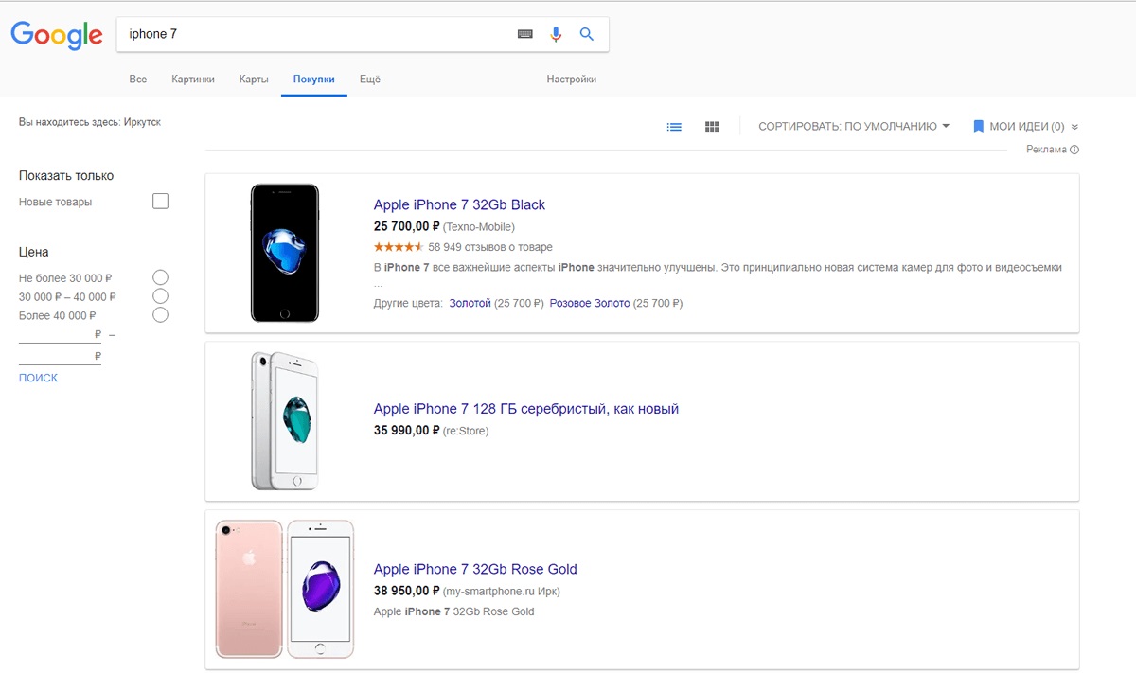This screenshot has height=673, width=1136.
Task: Open Apple iPhone 7 32Gb Black listing
Action: point(459,204)
